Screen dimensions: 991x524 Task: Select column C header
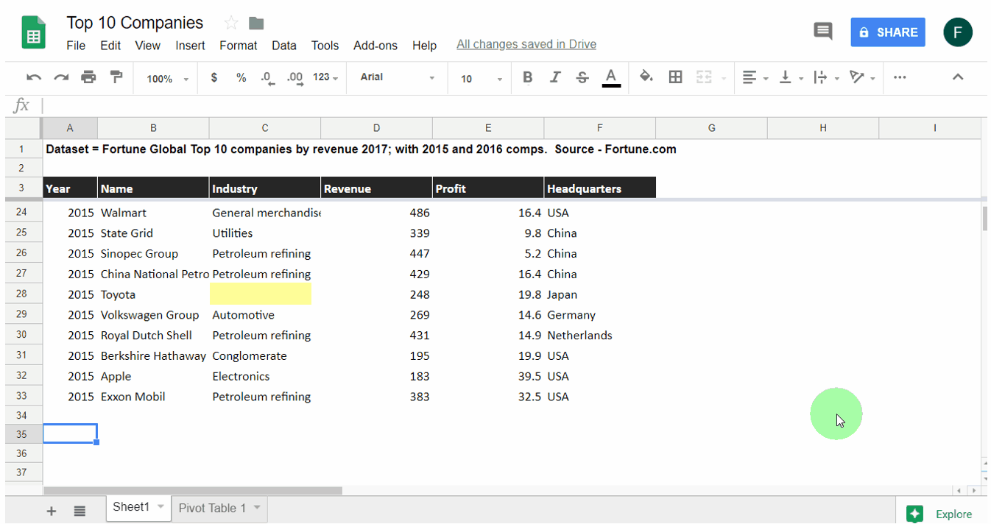click(x=265, y=128)
